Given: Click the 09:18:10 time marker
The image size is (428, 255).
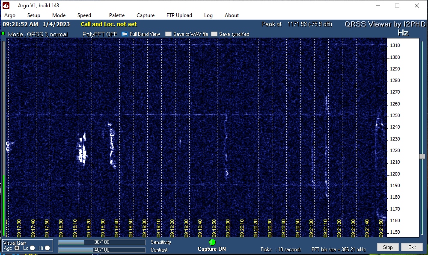Looking at the screenshot, I should [75, 228].
